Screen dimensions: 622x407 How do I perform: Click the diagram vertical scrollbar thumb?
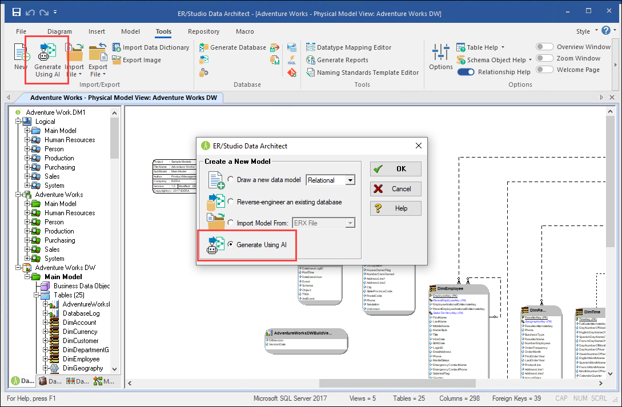[x=610, y=181]
